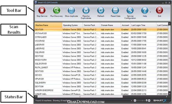Click the vertical scrollbar down arrow
Image resolution: width=172 pixels, height=104 pixels.
click(169, 94)
